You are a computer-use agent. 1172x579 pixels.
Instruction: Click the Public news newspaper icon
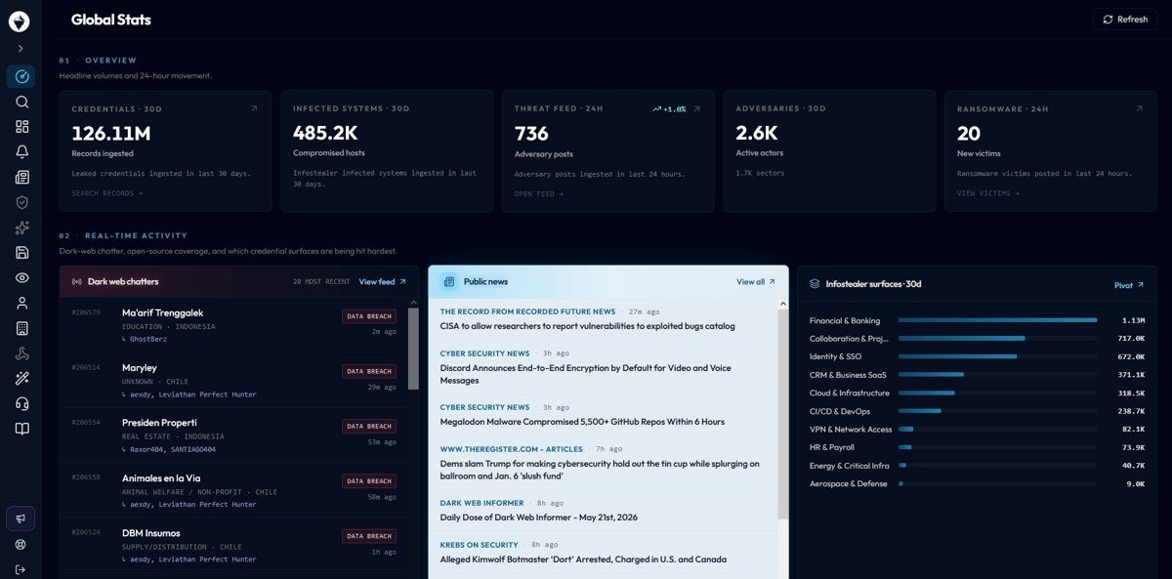coord(449,281)
